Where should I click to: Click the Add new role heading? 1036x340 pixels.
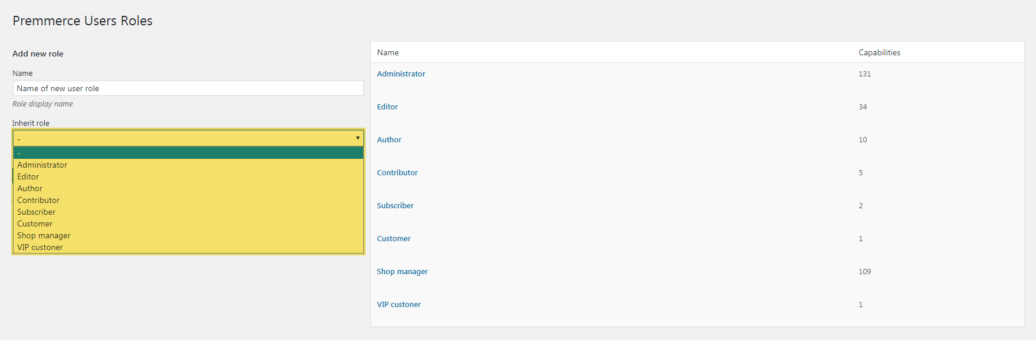click(x=38, y=54)
